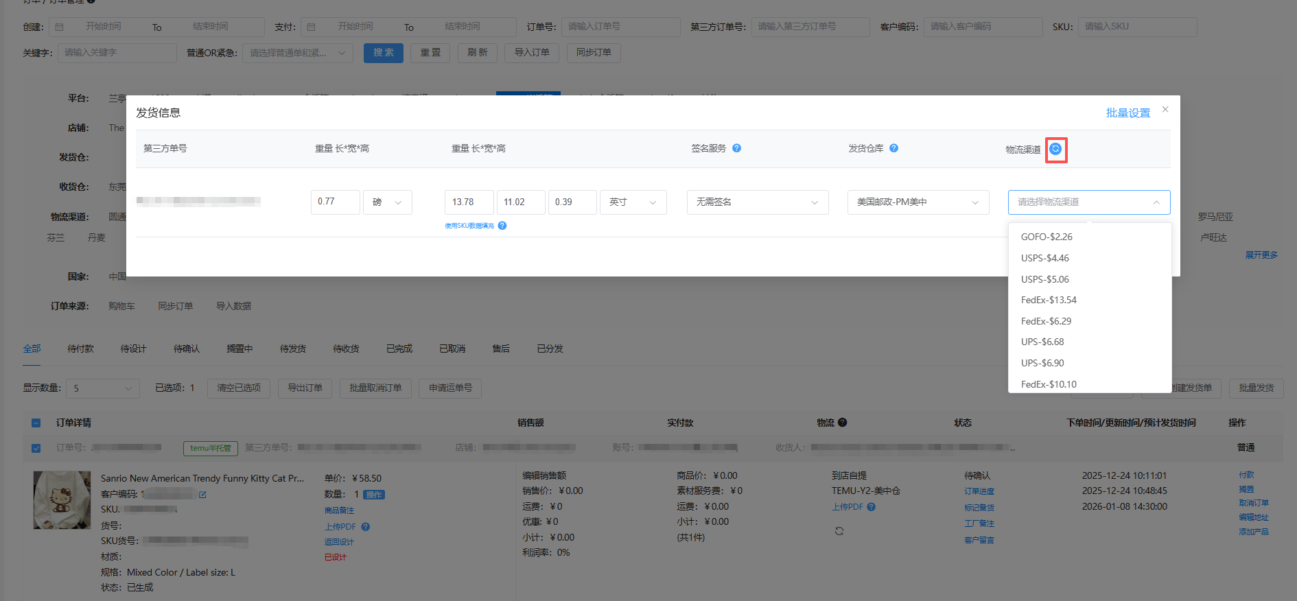Uncheck the order row checkbox

coord(36,448)
